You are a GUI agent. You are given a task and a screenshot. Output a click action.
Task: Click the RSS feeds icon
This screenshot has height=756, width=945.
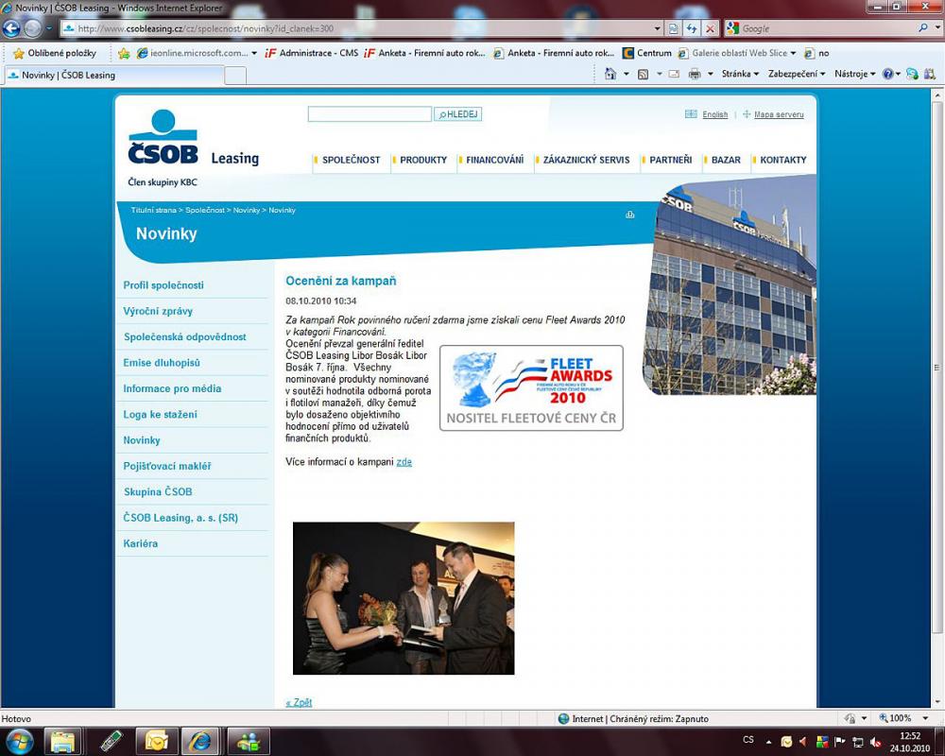[x=643, y=74]
